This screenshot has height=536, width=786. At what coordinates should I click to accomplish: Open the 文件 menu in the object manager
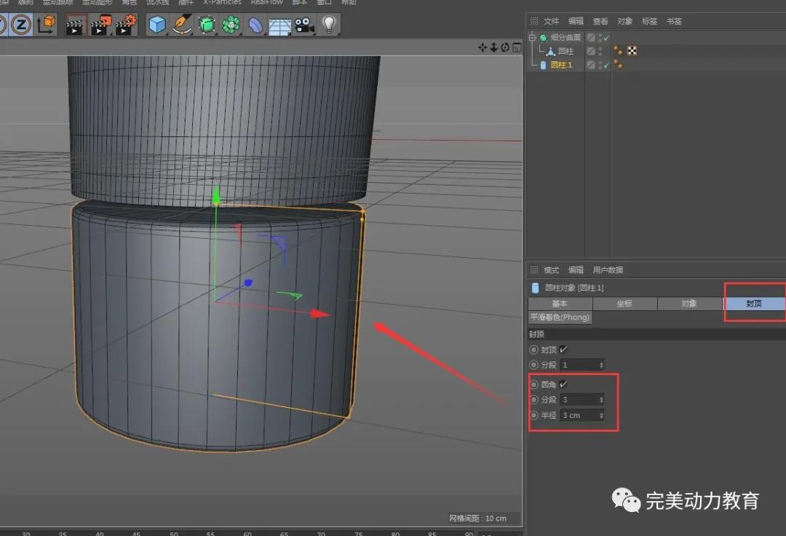point(551,21)
